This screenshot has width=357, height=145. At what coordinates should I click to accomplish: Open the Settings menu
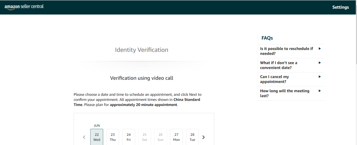tap(340, 7)
